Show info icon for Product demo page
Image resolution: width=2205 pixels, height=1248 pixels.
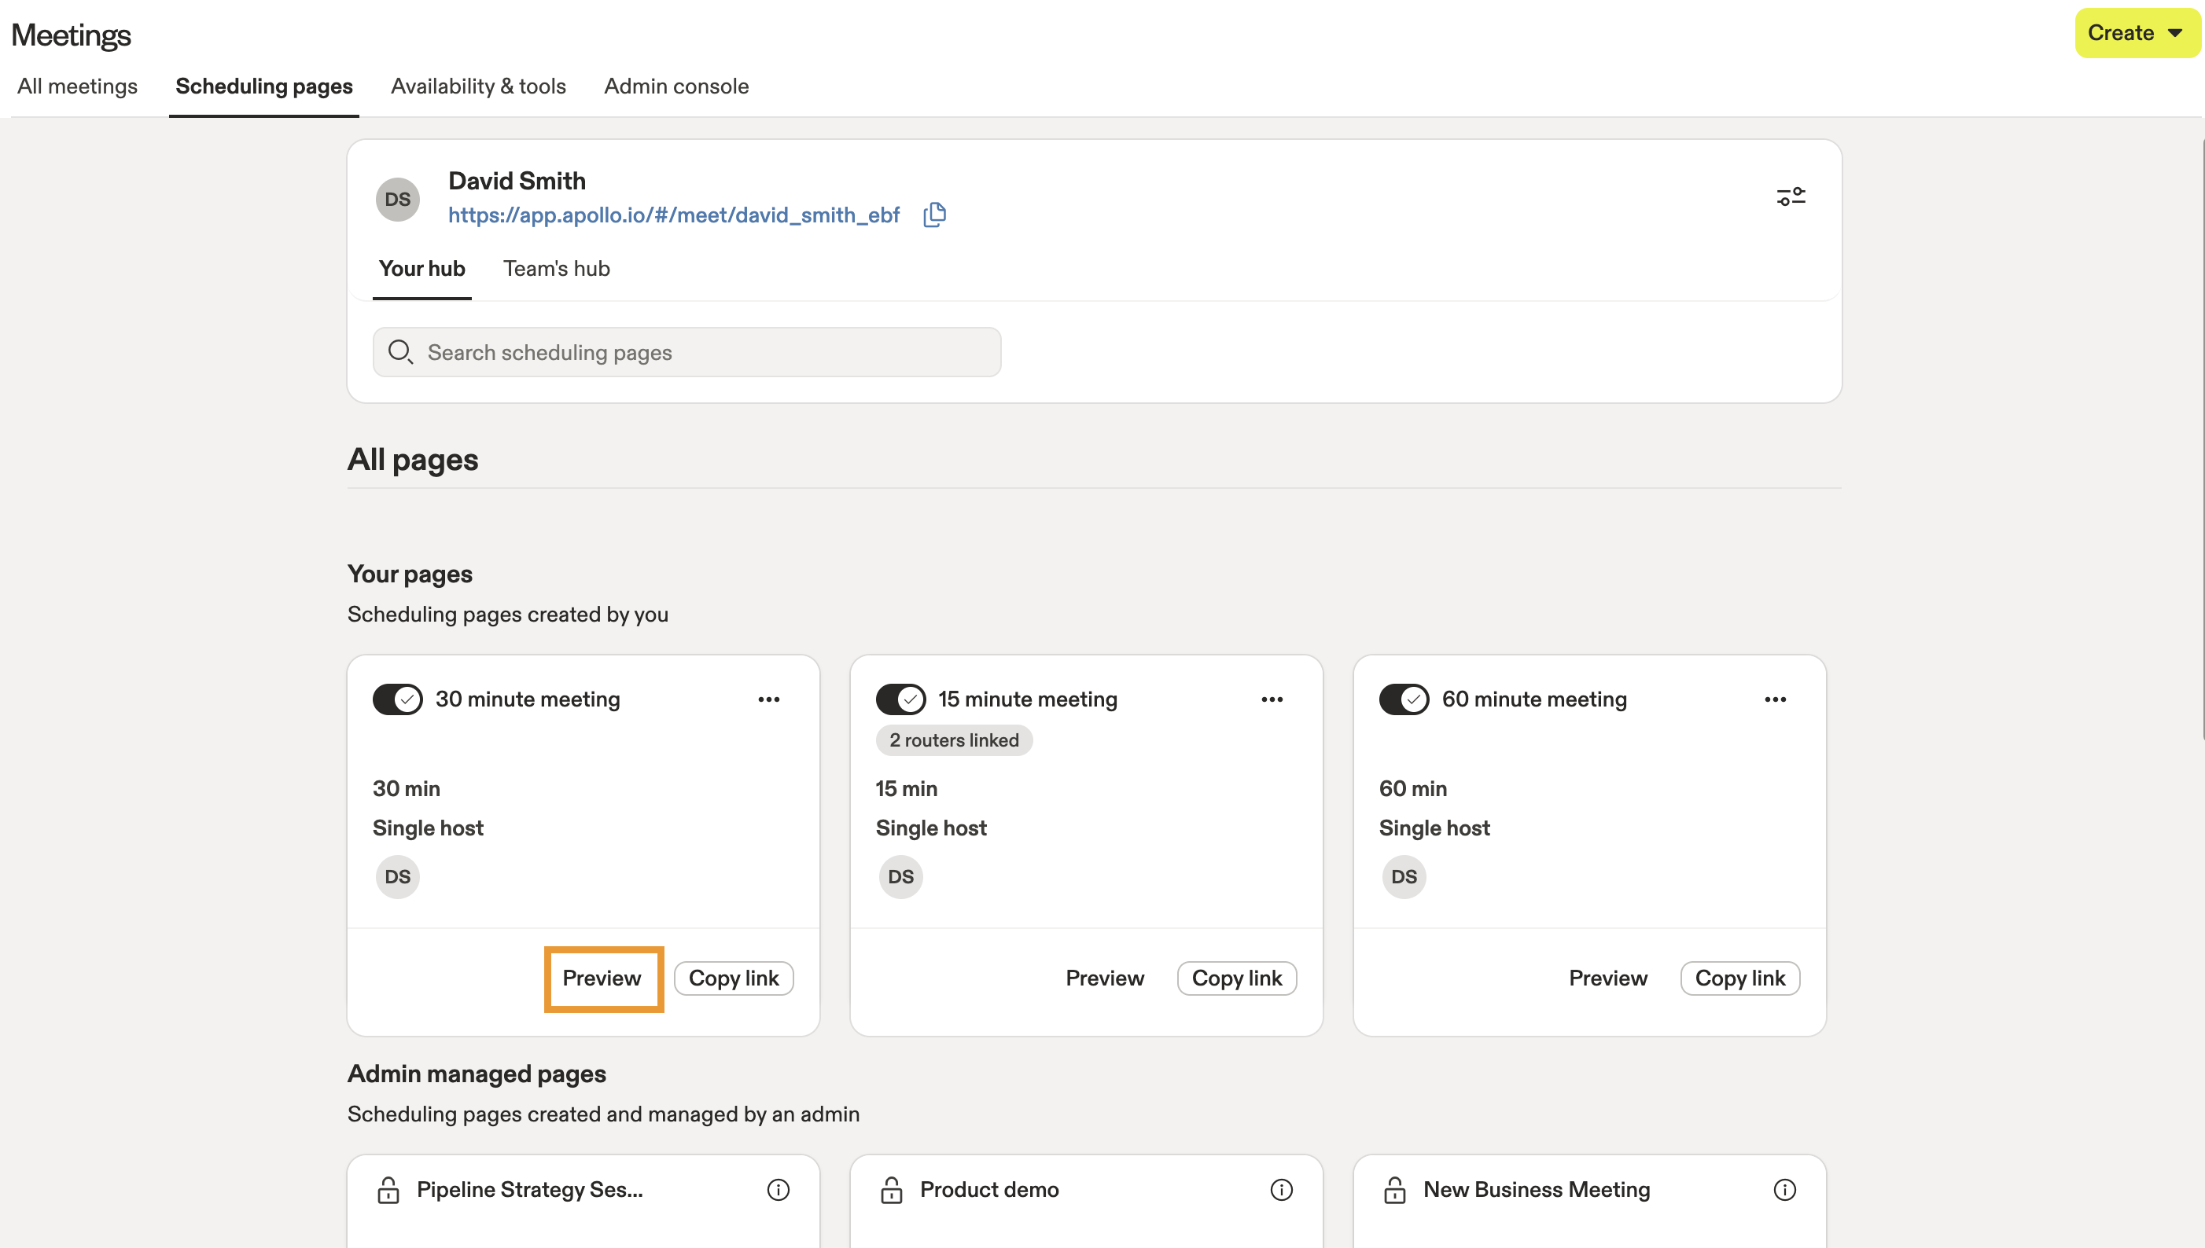[x=1281, y=1190]
